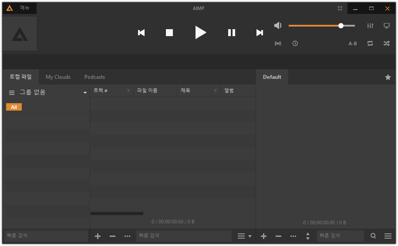
Task: Toggle the internet radio capture icon
Action: 278,44
